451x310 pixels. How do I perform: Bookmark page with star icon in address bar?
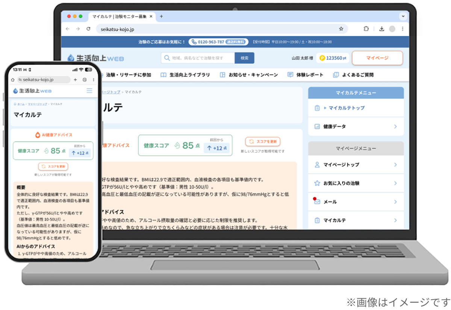(x=341, y=29)
